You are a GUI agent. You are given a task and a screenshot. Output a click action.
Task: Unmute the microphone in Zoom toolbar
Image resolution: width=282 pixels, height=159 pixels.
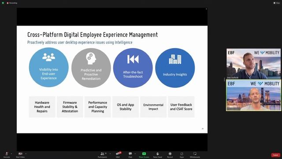click(7, 155)
